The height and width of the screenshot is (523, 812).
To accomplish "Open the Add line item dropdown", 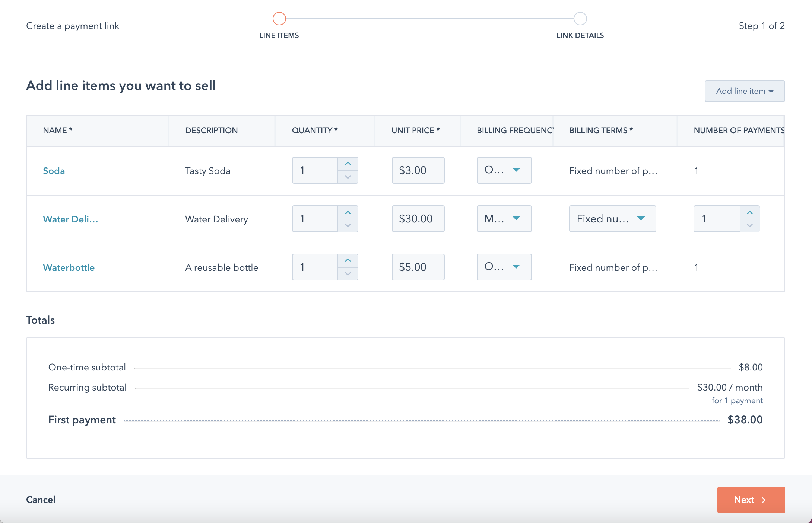I will tap(744, 91).
